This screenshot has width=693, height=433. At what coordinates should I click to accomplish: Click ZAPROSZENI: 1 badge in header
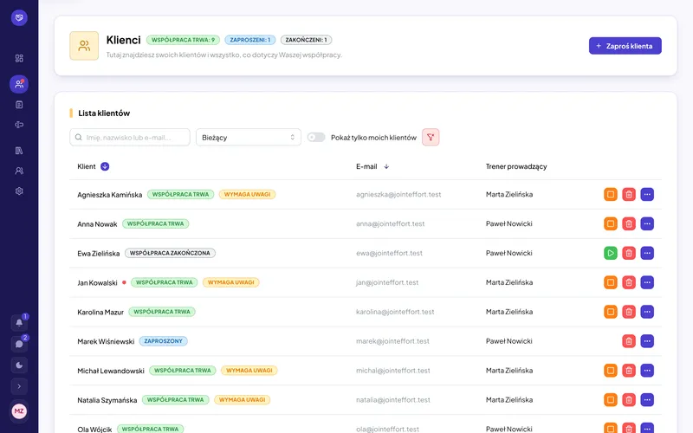click(250, 40)
